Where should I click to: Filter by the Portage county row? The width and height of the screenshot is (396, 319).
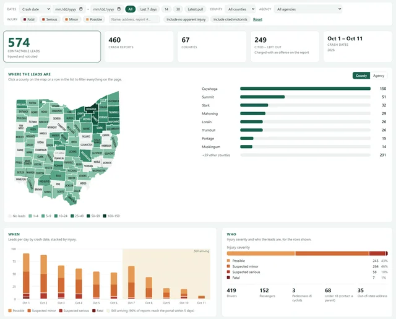point(294,139)
